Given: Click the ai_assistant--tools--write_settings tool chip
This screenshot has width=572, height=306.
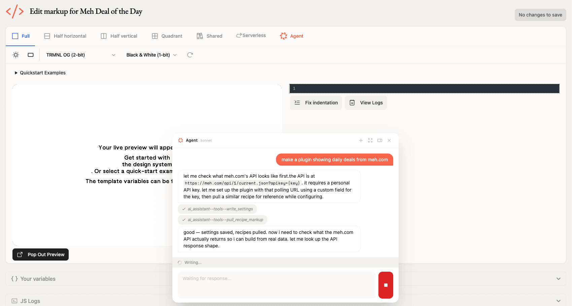Looking at the screenshot, I should click(217, 209).
